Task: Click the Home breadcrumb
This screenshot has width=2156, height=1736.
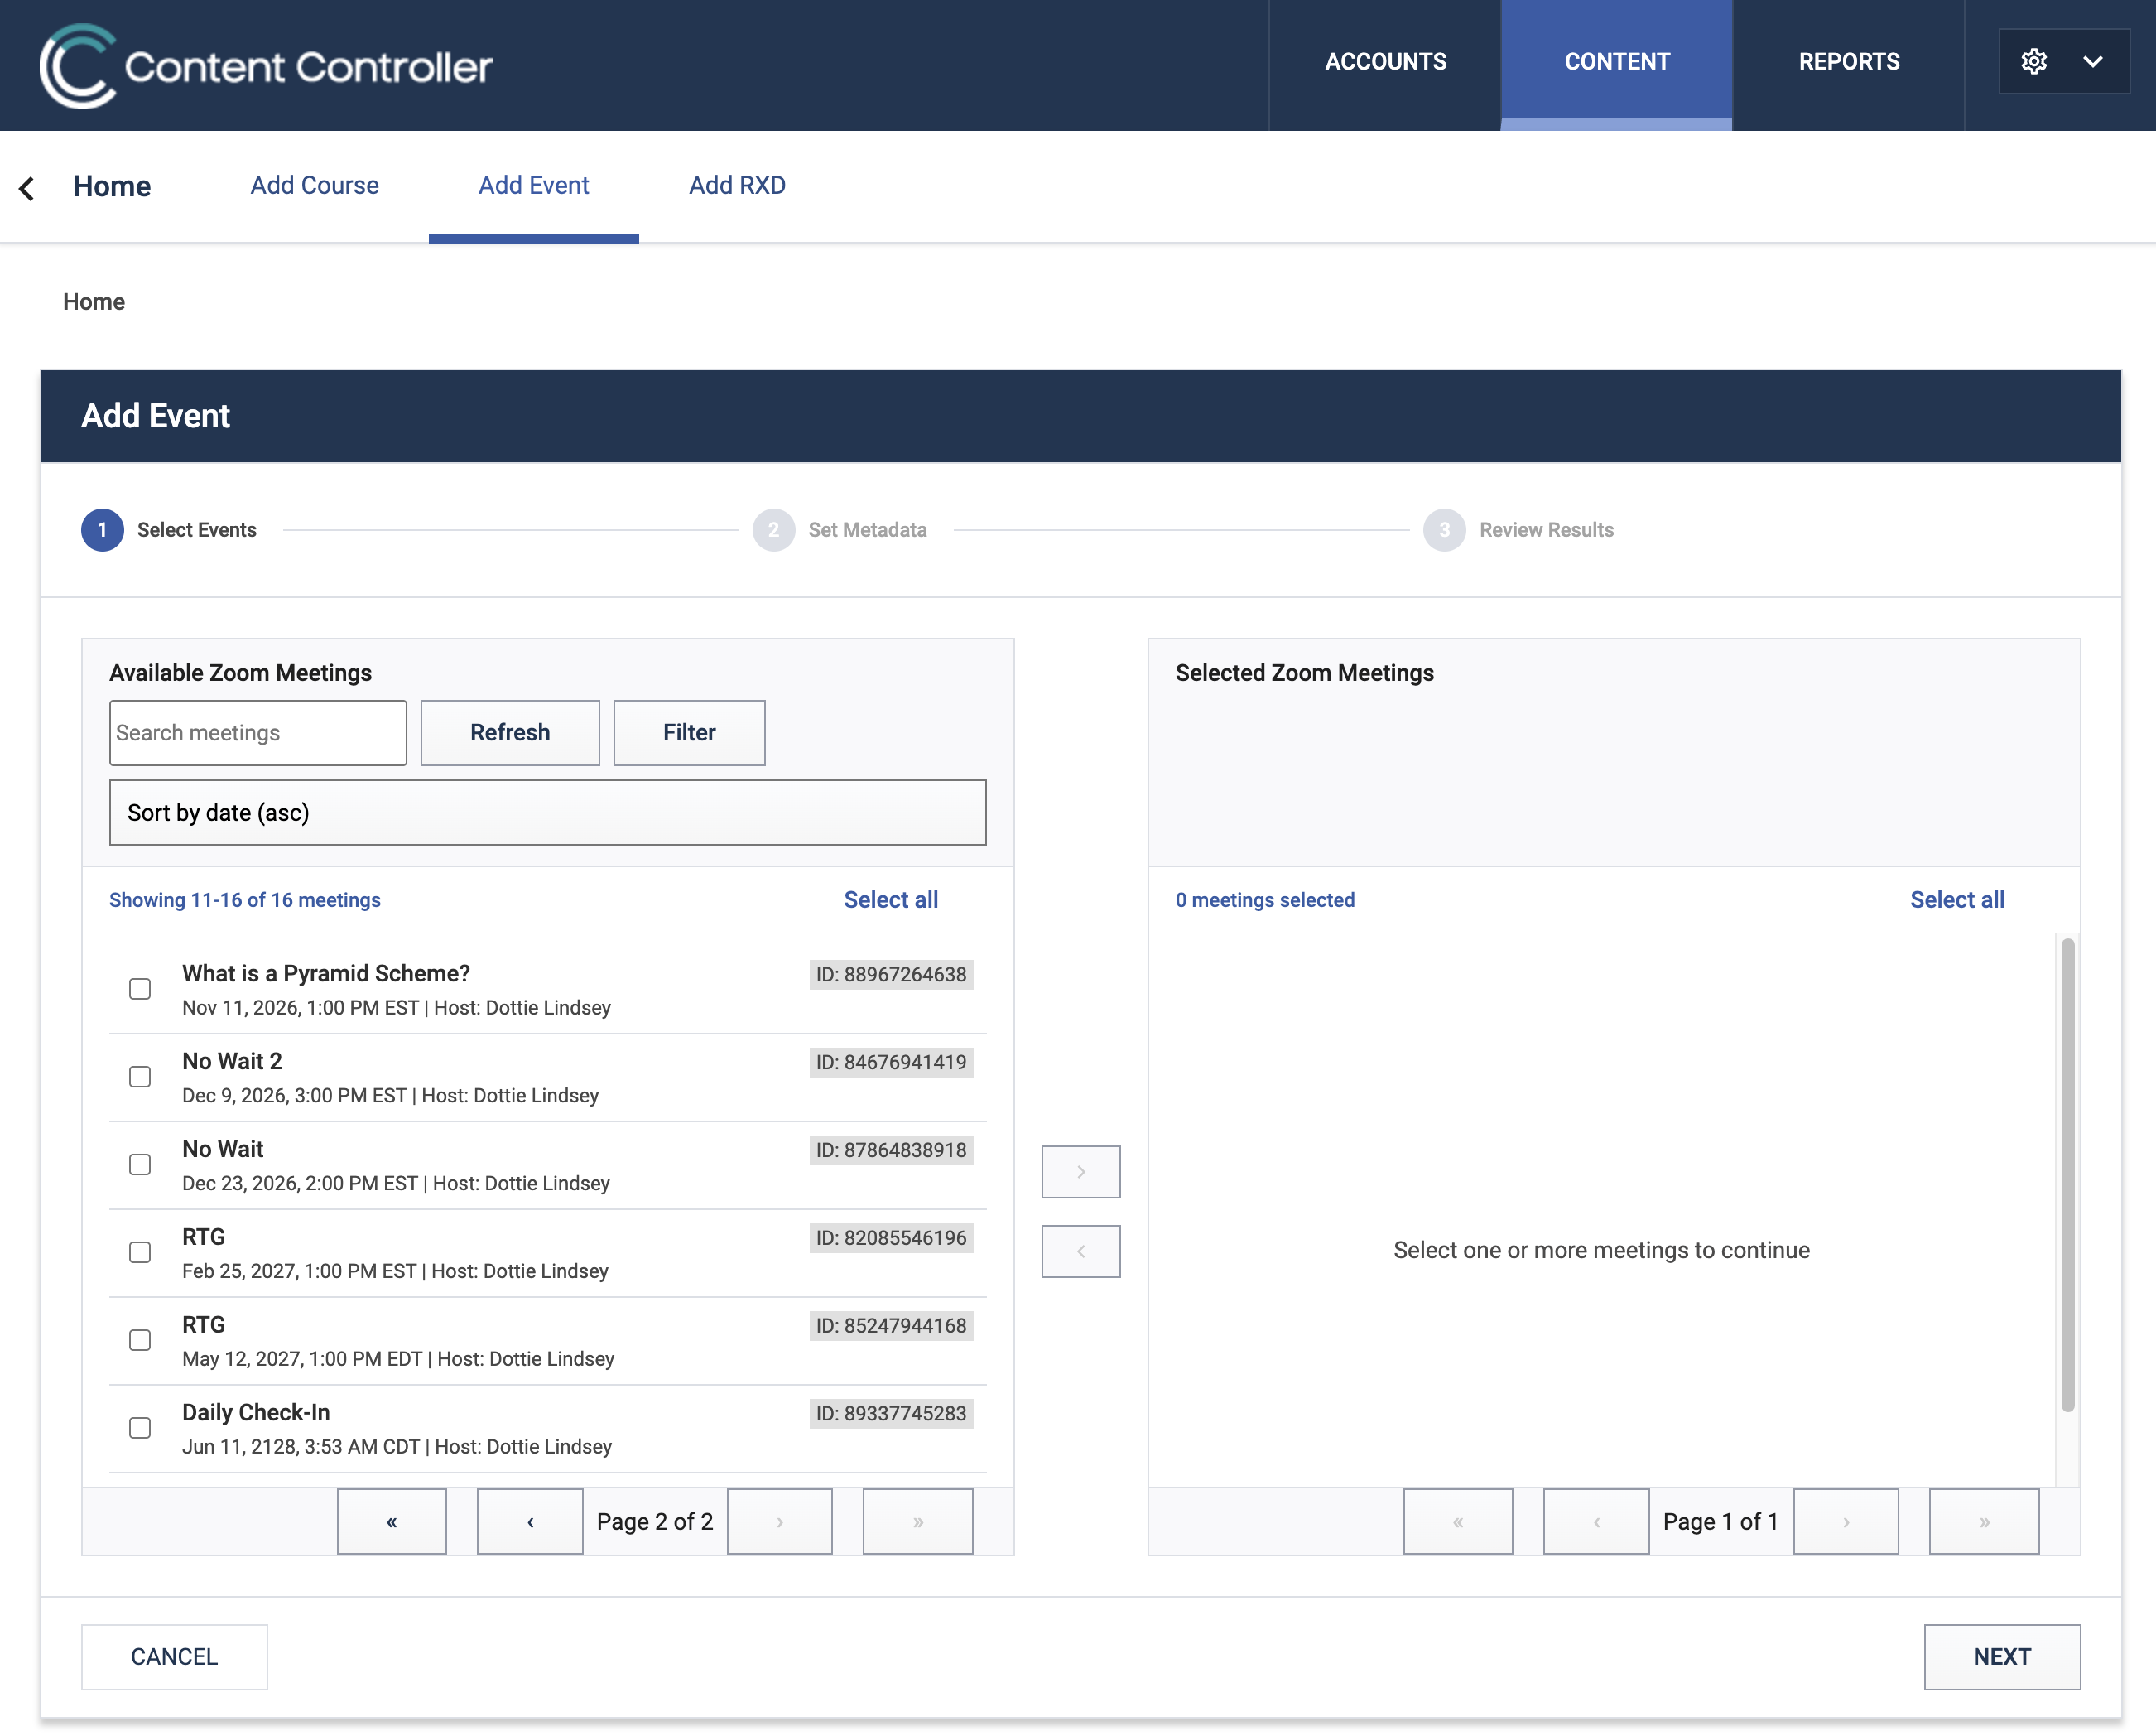Action: 94,302
